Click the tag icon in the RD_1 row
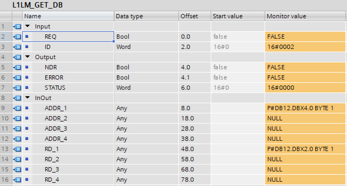The image size is (347, 186). point(17,149)
